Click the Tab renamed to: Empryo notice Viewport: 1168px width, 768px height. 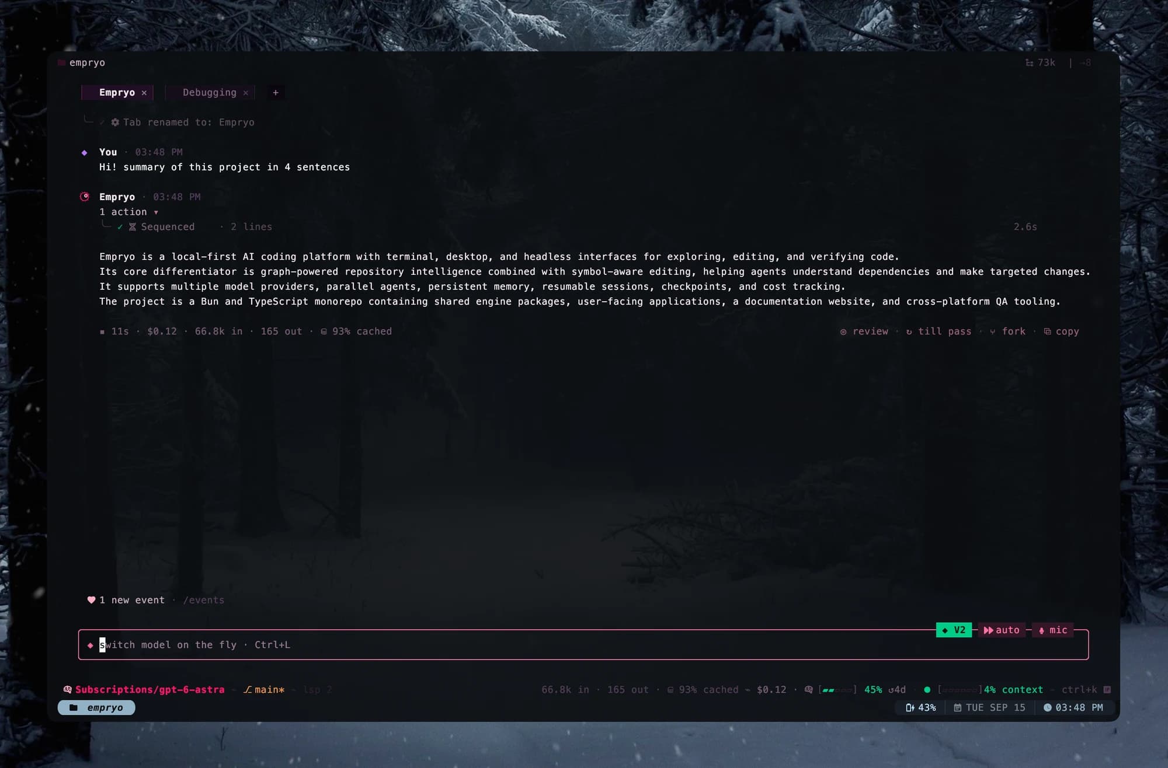(189, 123)
